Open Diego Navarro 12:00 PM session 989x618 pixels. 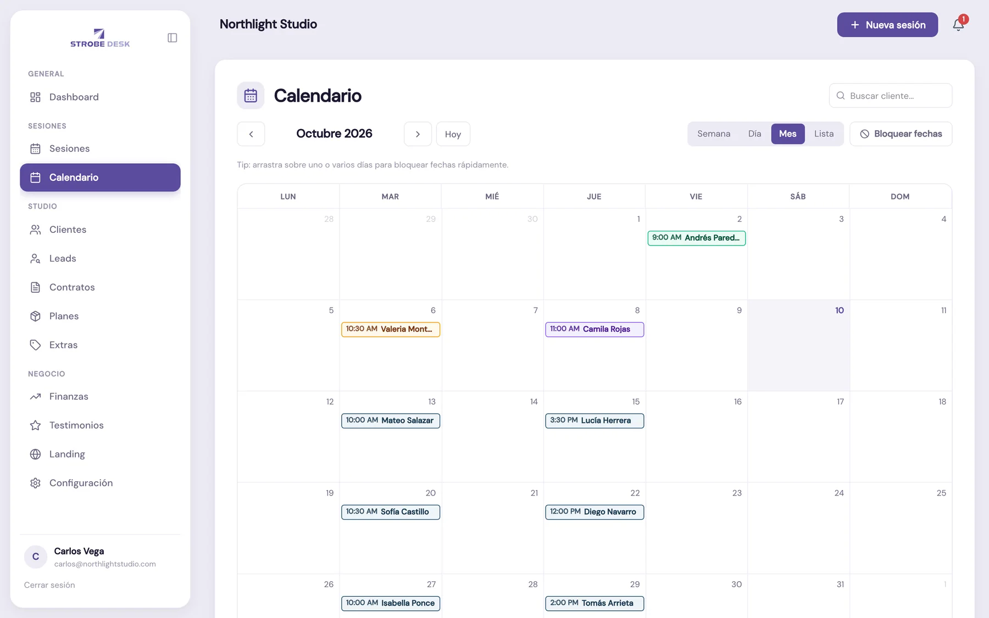tap(594, 511)
